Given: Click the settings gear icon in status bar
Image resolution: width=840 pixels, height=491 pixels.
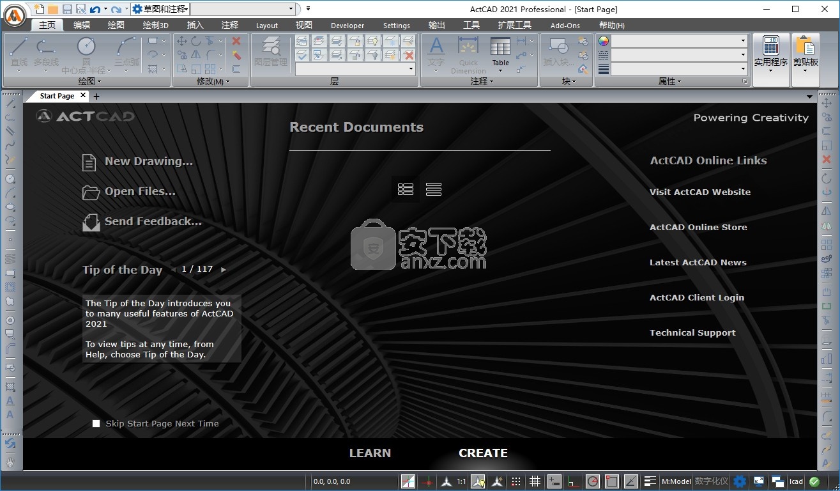Looking at the screenshot, I should pos(740,481).
